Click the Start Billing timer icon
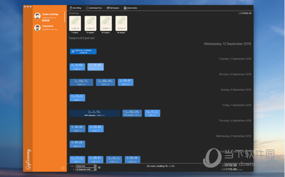 (71, 8)
